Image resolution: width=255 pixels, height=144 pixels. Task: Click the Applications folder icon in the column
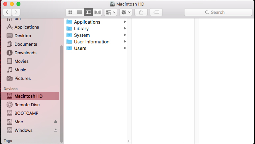(x=69, y=22)
